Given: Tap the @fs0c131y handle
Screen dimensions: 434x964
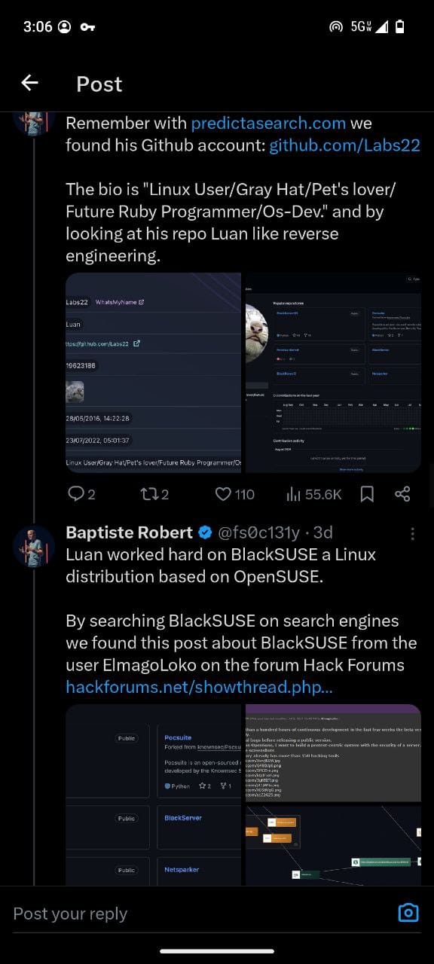Looking at the screenshot, I should (258, 533).
